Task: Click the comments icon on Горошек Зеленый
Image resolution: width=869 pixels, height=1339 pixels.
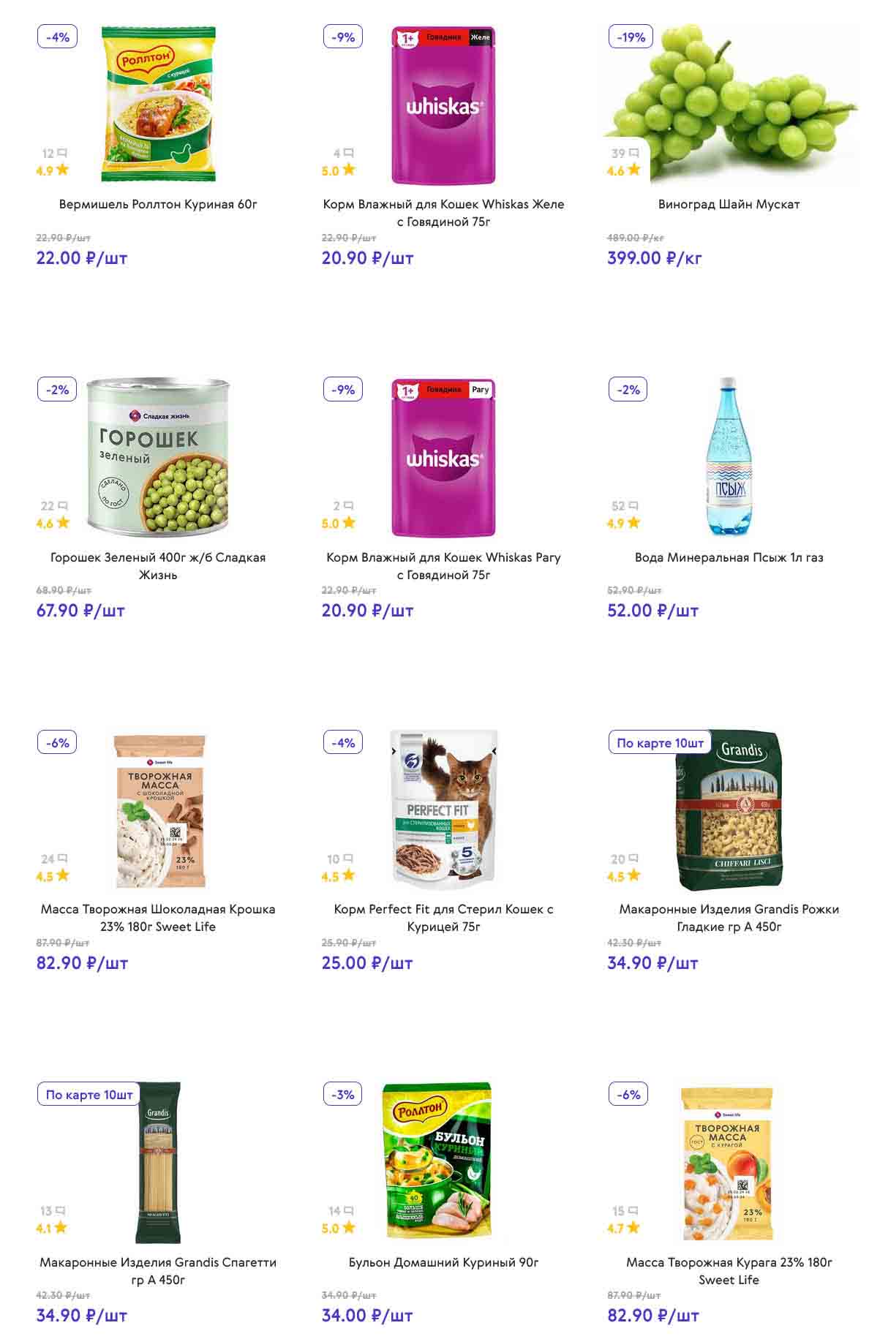Action: pyautogui.click(x=62, y=506)
